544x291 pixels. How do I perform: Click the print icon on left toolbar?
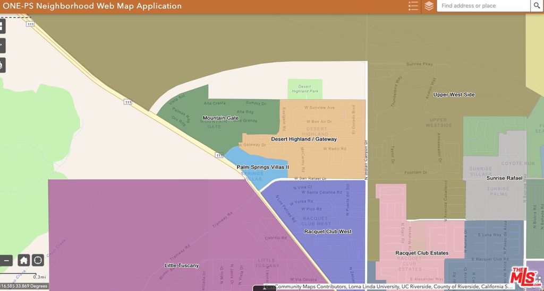tap(2, 66)
